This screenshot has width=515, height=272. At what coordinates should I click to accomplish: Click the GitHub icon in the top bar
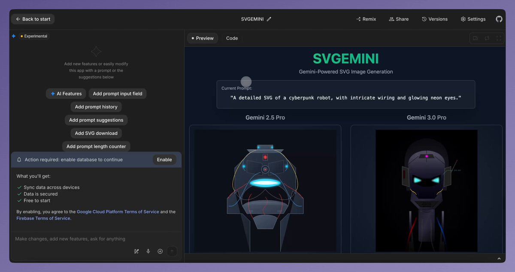click(499, 19)
